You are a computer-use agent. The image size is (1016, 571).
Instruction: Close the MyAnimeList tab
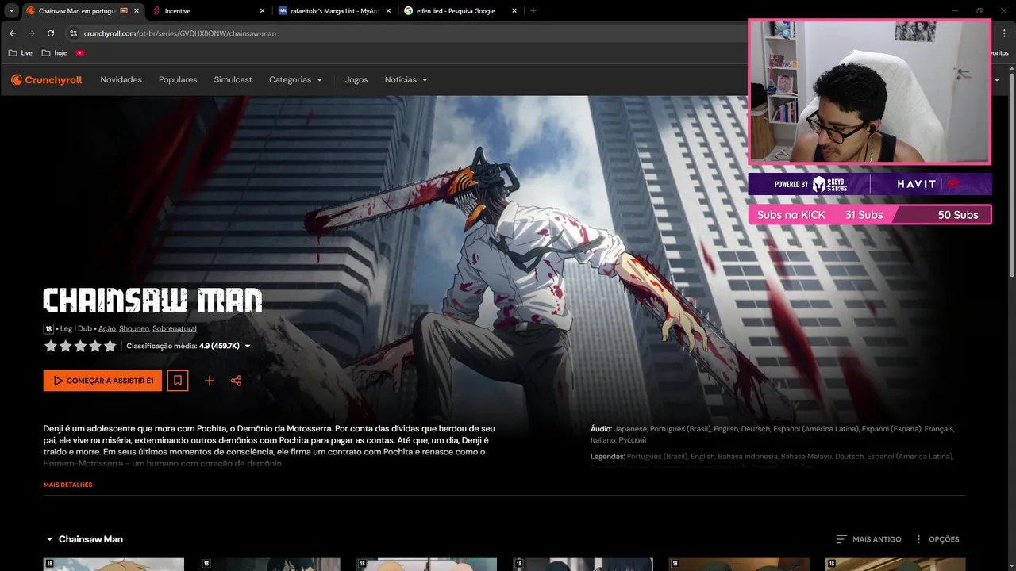click(388, 11)
